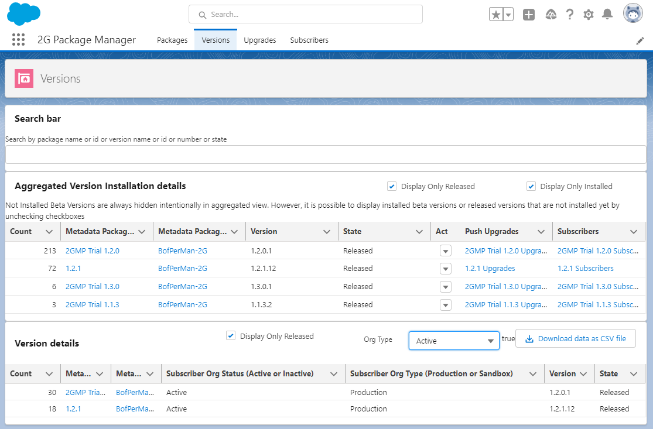This screenshot has height=429, width=653.
Task: Open 2GMP Tria... link in Version details
Action: tap(86, 392)
